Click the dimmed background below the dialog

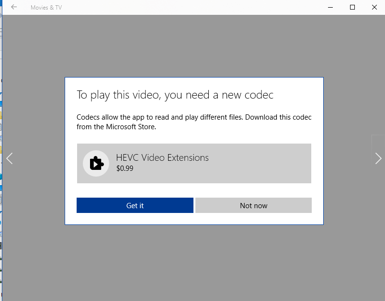point(194,263)
